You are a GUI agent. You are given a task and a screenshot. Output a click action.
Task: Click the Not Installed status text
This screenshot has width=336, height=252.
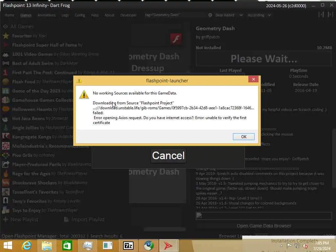pos(208,48)
